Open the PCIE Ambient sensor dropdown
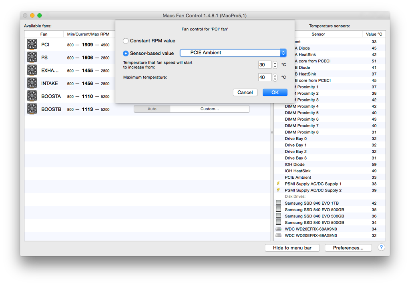 coord(233,53)
